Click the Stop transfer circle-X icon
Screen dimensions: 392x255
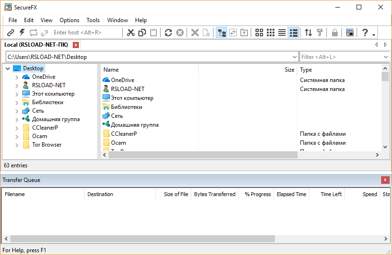tap(180, 33)
